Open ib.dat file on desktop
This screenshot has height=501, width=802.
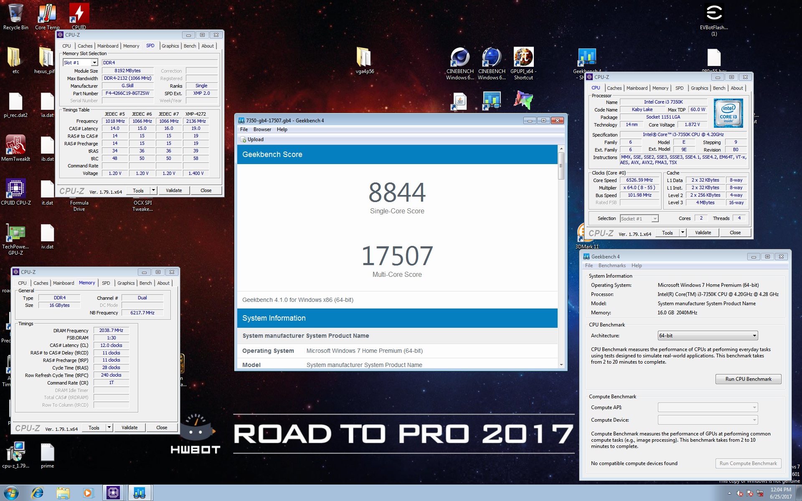coord(47,148)
